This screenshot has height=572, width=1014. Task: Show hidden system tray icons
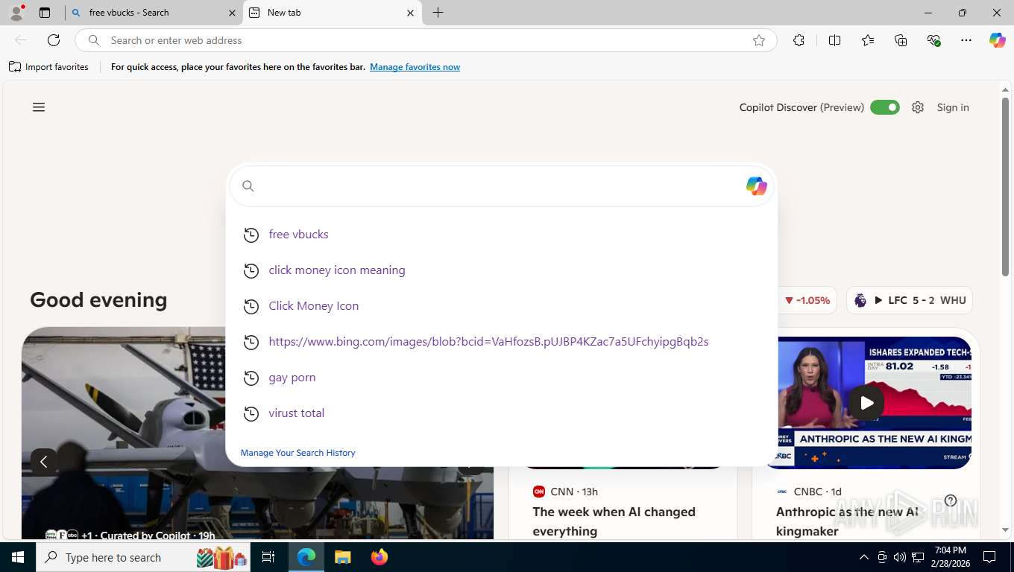pyautogui.click(x=864, y=557)
